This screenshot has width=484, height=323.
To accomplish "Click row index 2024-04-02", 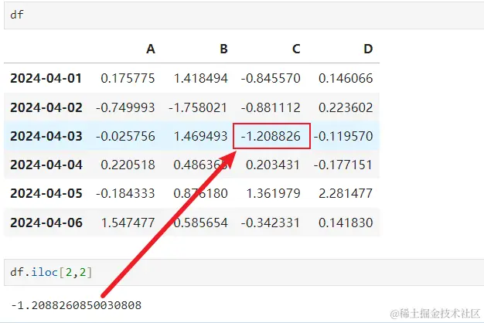I will pos(46,107).
